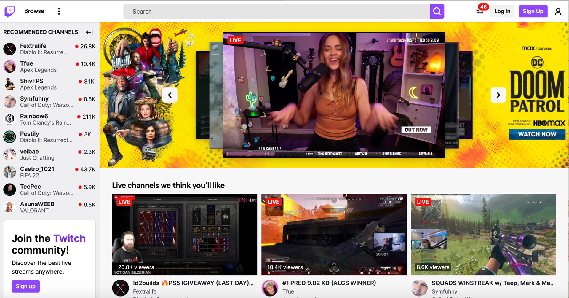This screenshot has width=569, height=298.
Task: Open the Doom Patrol title advertisement
Action: click(x=537, y=91)
